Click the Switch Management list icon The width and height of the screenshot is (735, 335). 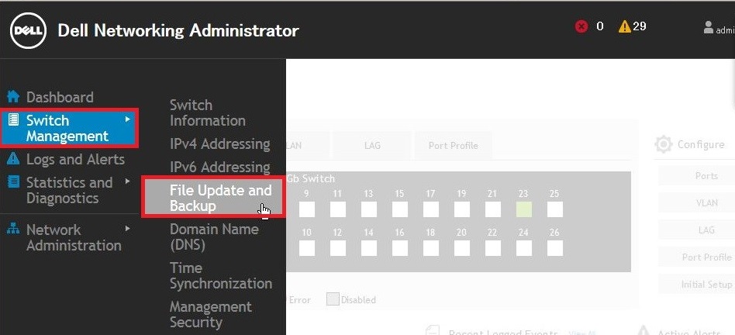14,120
